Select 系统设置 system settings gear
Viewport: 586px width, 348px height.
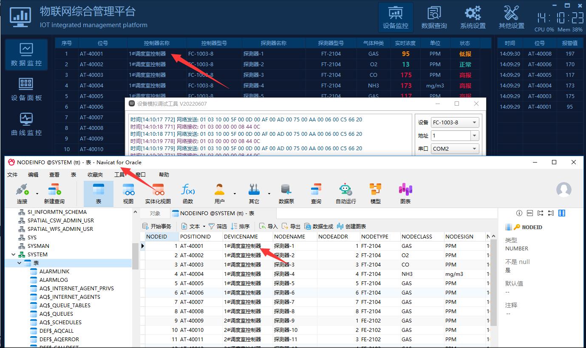point(473,18)
